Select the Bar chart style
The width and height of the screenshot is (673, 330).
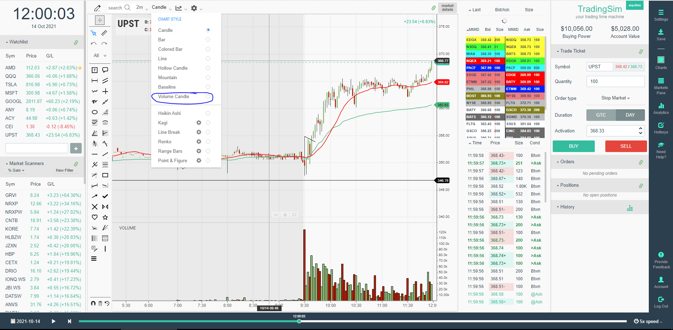click(x=162, y=40)
